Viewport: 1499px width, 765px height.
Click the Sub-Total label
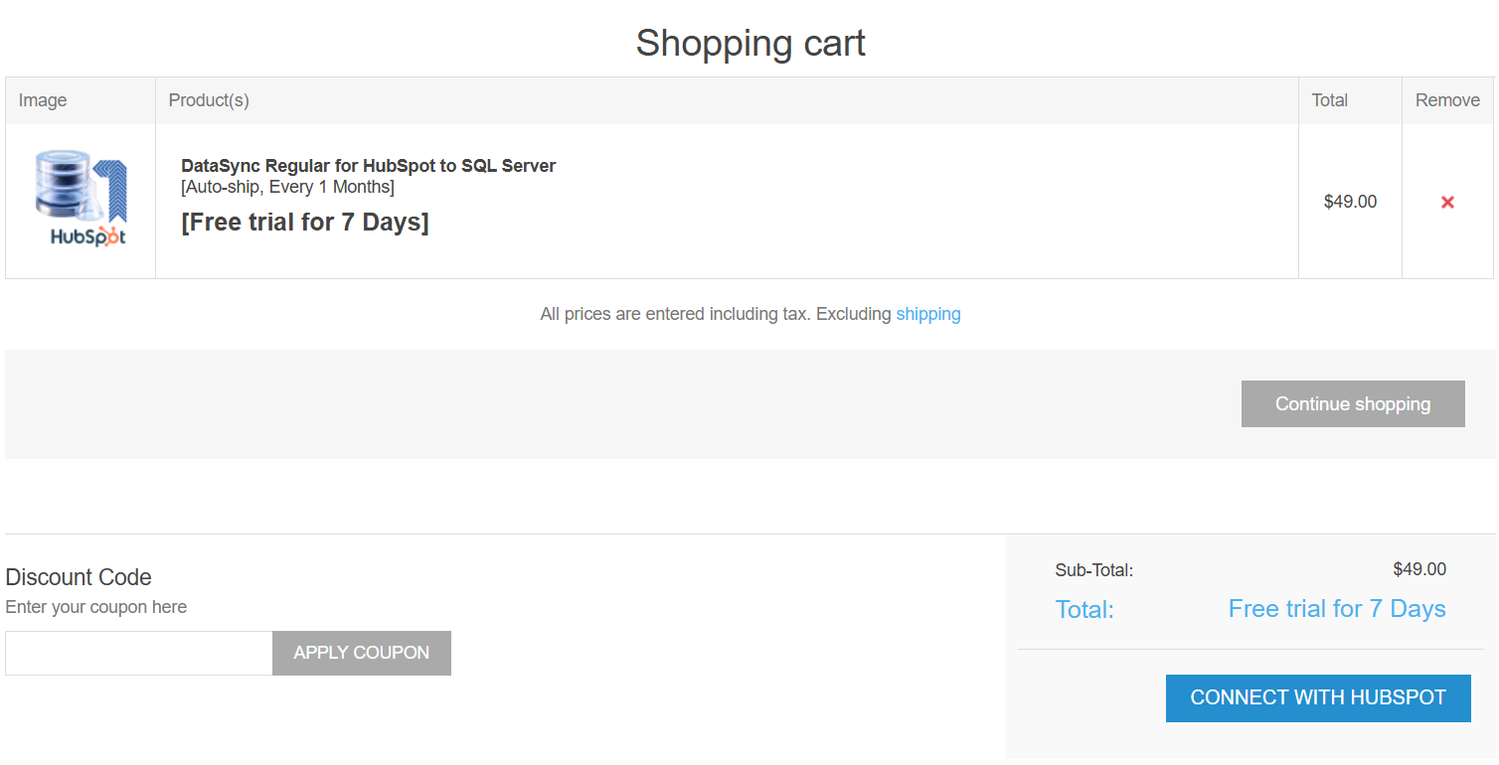(x=1094, y=570)
